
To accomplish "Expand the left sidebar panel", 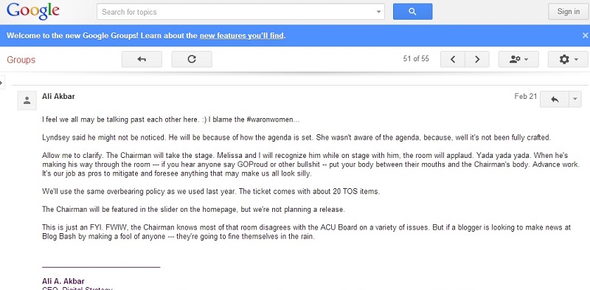I will (2, 82).
